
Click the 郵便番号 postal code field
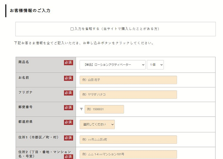point(104,109)
